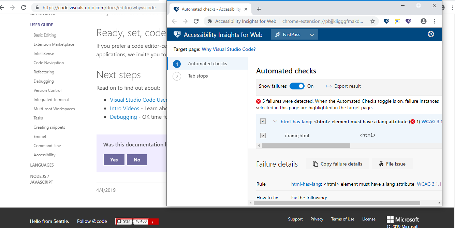Switch to the Automated checks browser tab
This screenshot has height=228, width=455.
[x=208, y=9]
